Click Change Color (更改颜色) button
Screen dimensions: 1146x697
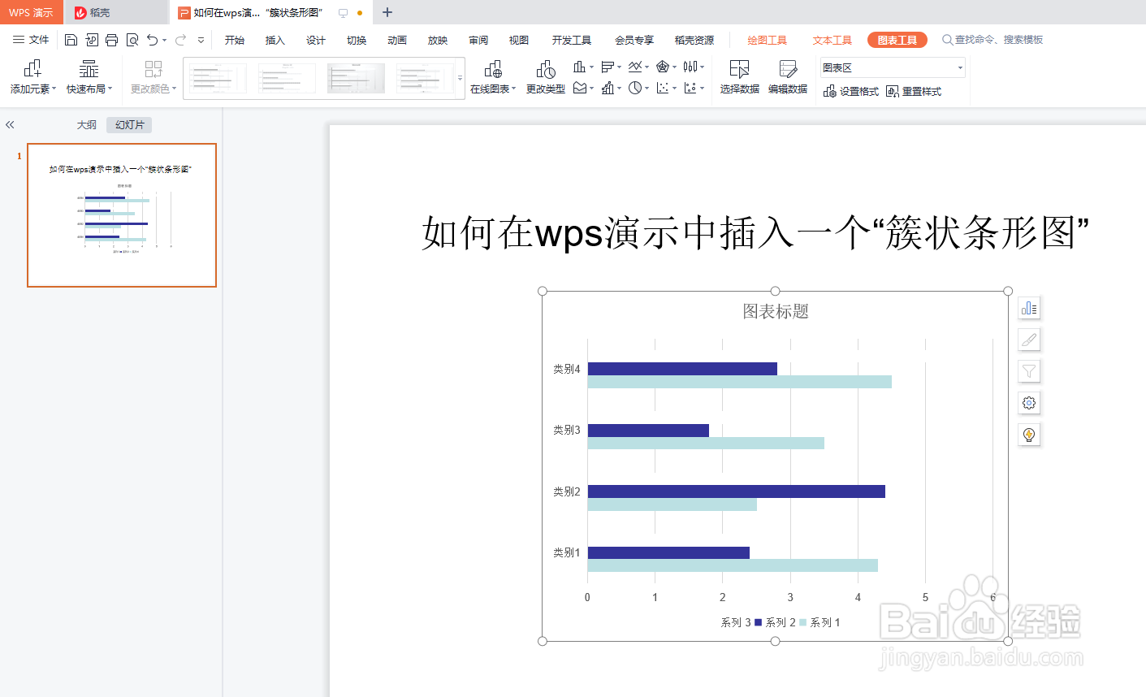coord(154,77)
